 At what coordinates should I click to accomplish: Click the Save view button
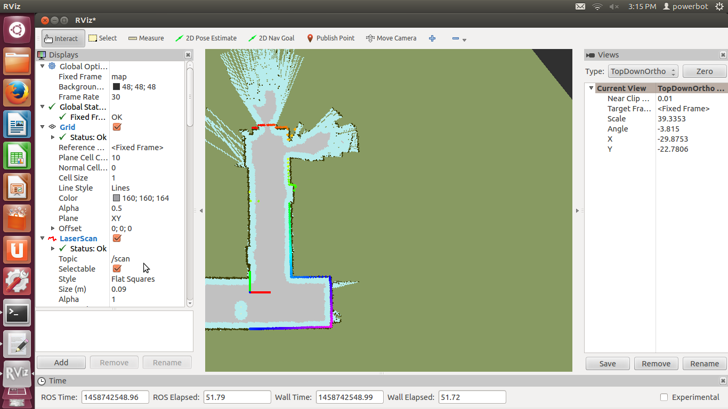coord(608,364)
